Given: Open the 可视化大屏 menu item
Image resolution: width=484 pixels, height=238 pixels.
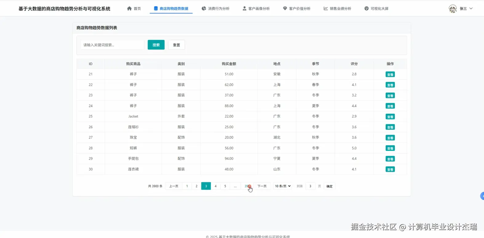Looking at the screenshot, I should click(x=376, y=9).
